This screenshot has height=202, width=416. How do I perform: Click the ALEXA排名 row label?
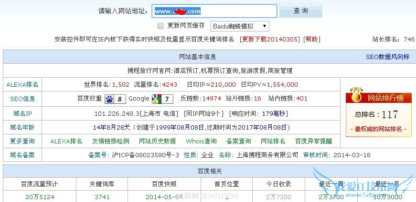click(x=22, y=85)
